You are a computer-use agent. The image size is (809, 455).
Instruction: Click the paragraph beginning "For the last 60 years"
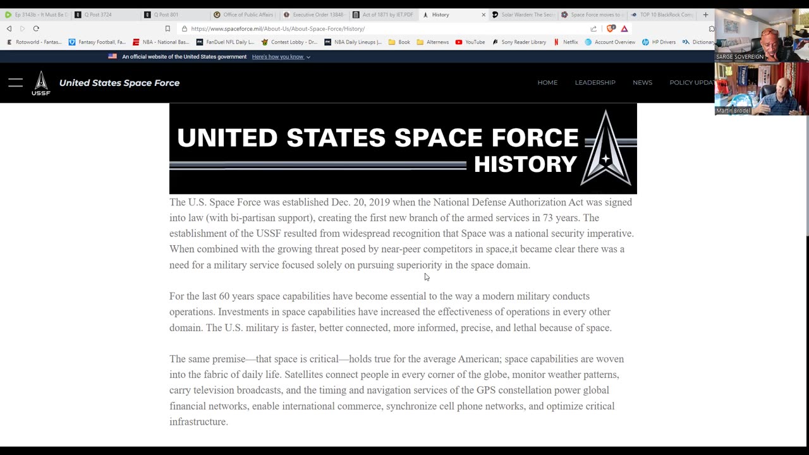391,312
